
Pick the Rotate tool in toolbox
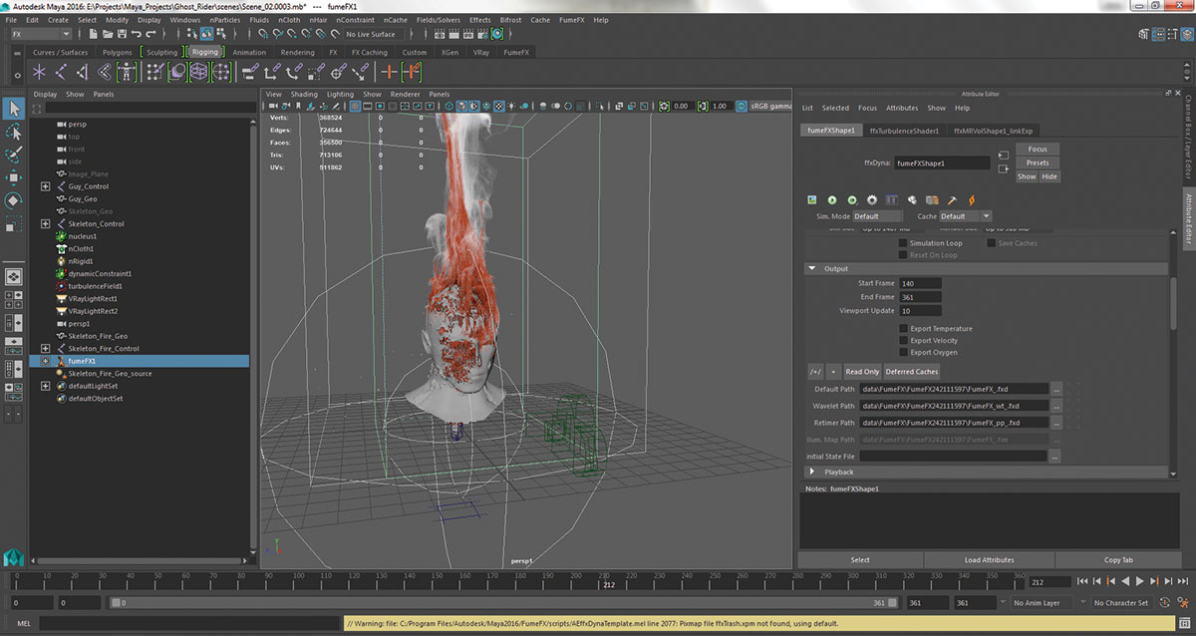pyautogui.click(x=14, y=199)
